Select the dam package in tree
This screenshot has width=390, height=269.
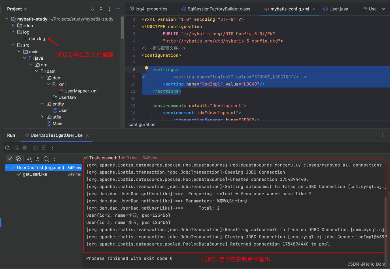pos(48,71)
